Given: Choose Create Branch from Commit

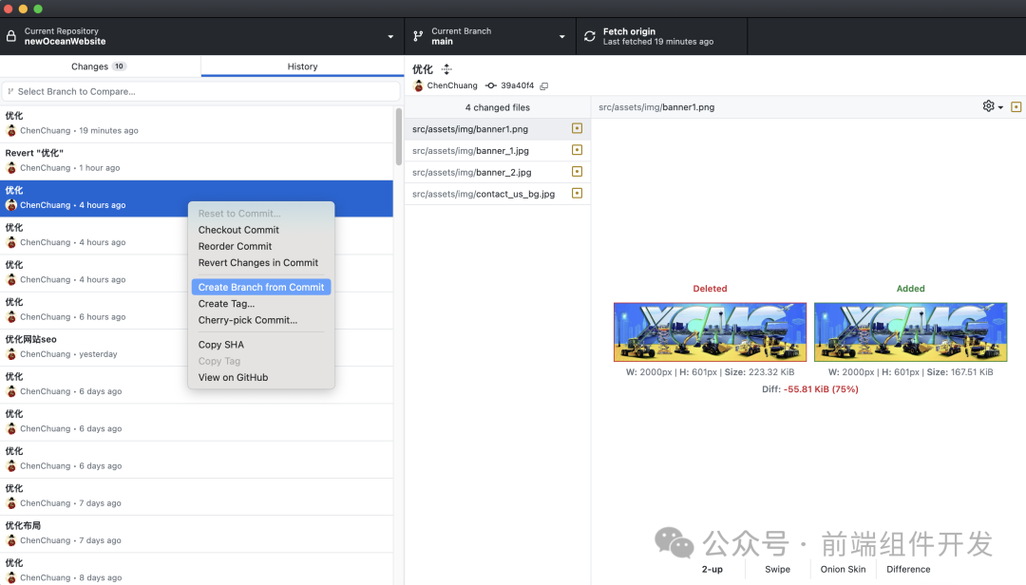Looking at the screenshot, I should [261, 287].
